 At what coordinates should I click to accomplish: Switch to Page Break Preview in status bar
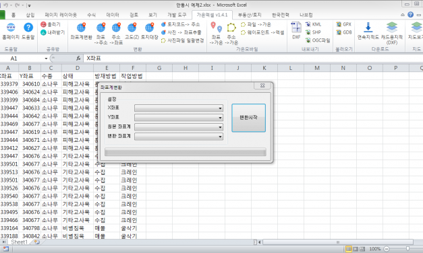[x=362, y=249]
